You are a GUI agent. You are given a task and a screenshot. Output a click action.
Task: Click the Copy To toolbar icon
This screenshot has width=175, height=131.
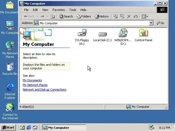pos(122,16)
